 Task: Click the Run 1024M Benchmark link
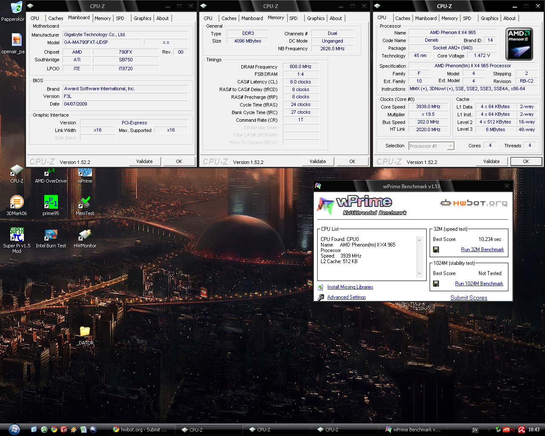click(x=479, y=284)
